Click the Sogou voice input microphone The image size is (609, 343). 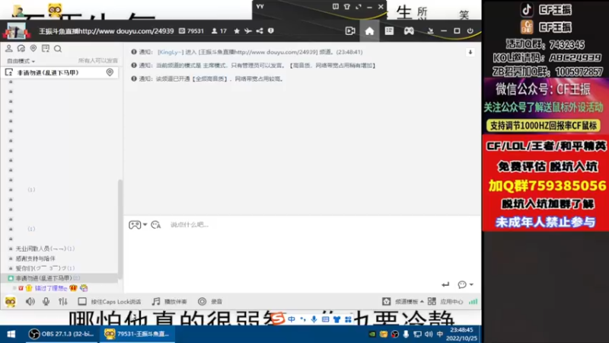pos(314,319)
